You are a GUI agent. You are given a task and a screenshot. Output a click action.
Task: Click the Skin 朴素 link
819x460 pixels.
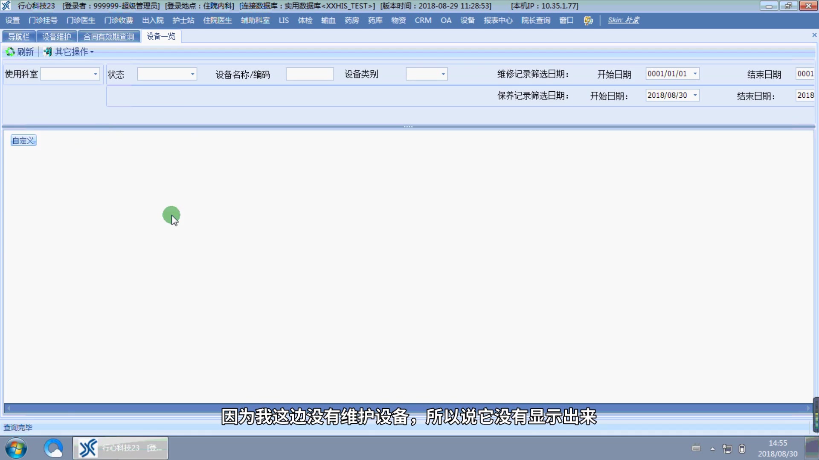coord(624,20)
